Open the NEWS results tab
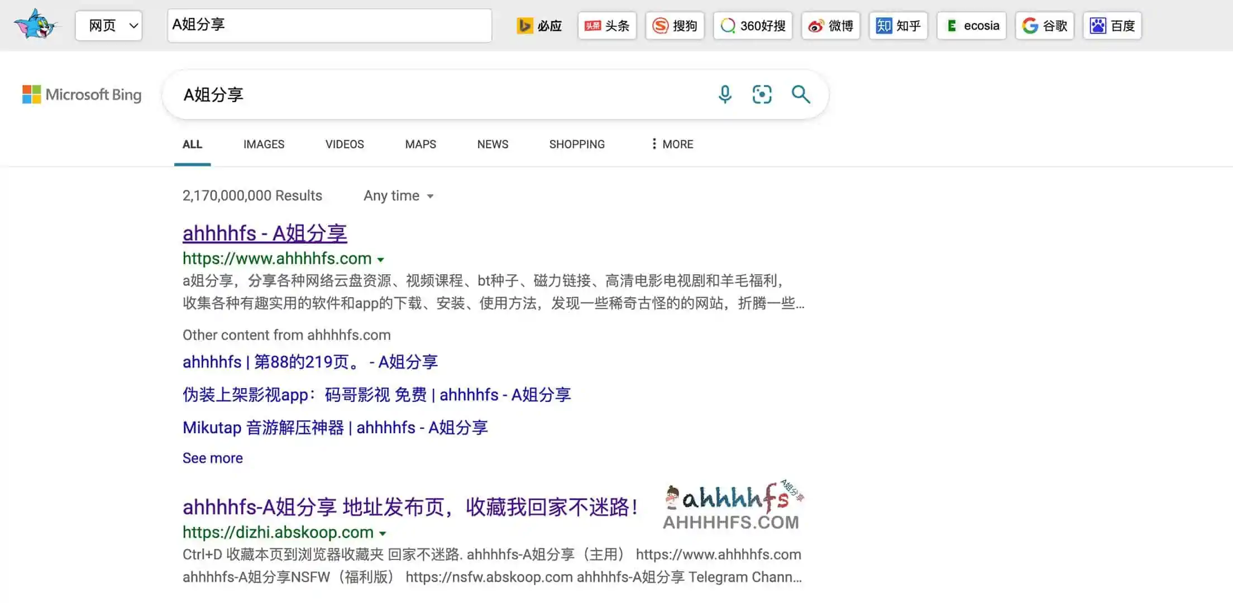This screenshot has height=603, width=1233. pos(492,144)
